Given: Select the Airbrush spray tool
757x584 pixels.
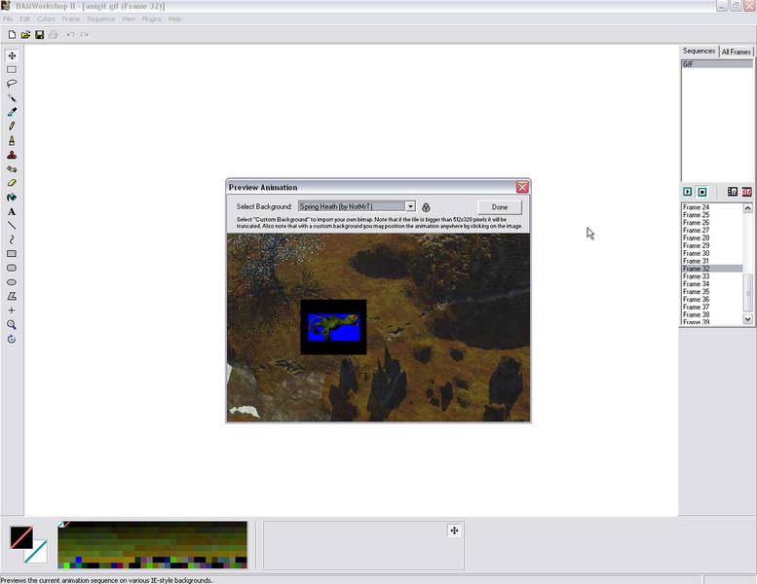Looking at the screenshot, I should [x=12, y=140].
